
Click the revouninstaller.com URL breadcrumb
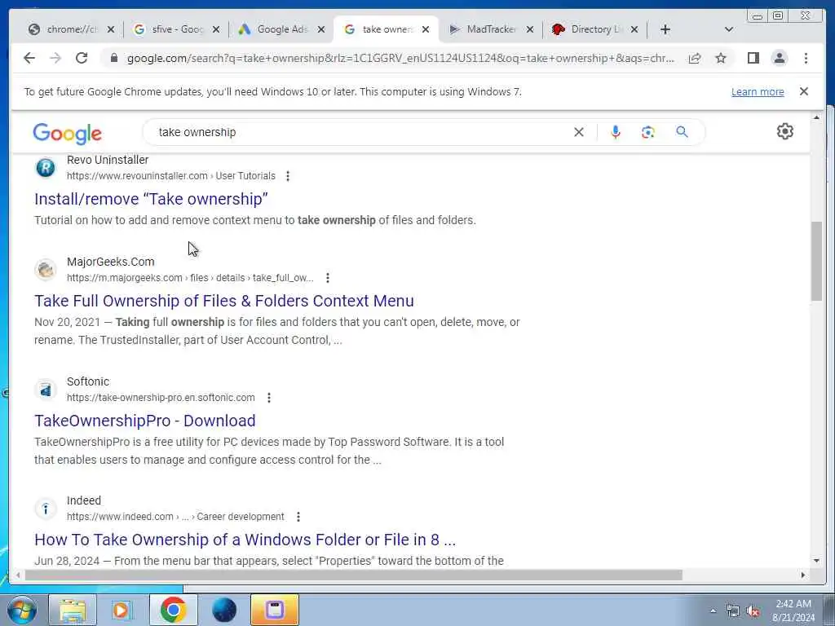171,176
